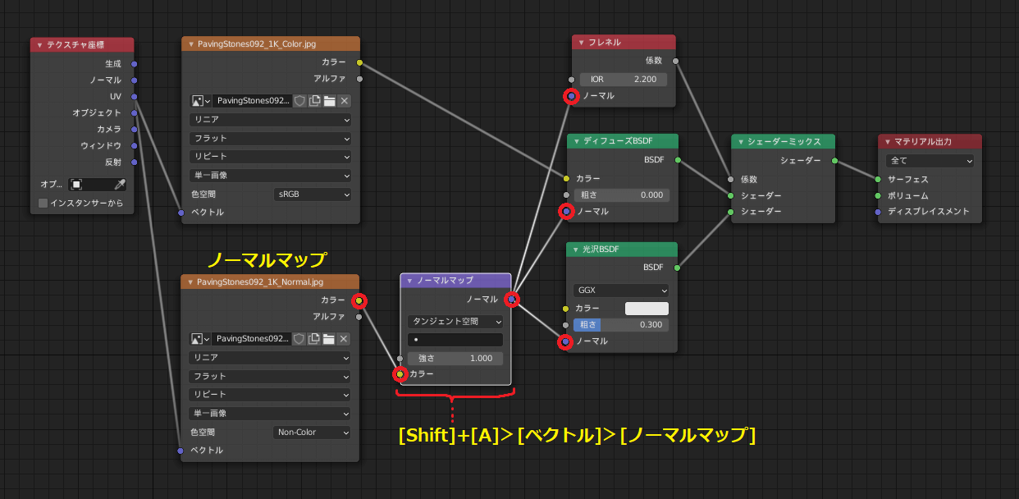Open white カラー swatch in 光沢BSDF

point(647,309)
